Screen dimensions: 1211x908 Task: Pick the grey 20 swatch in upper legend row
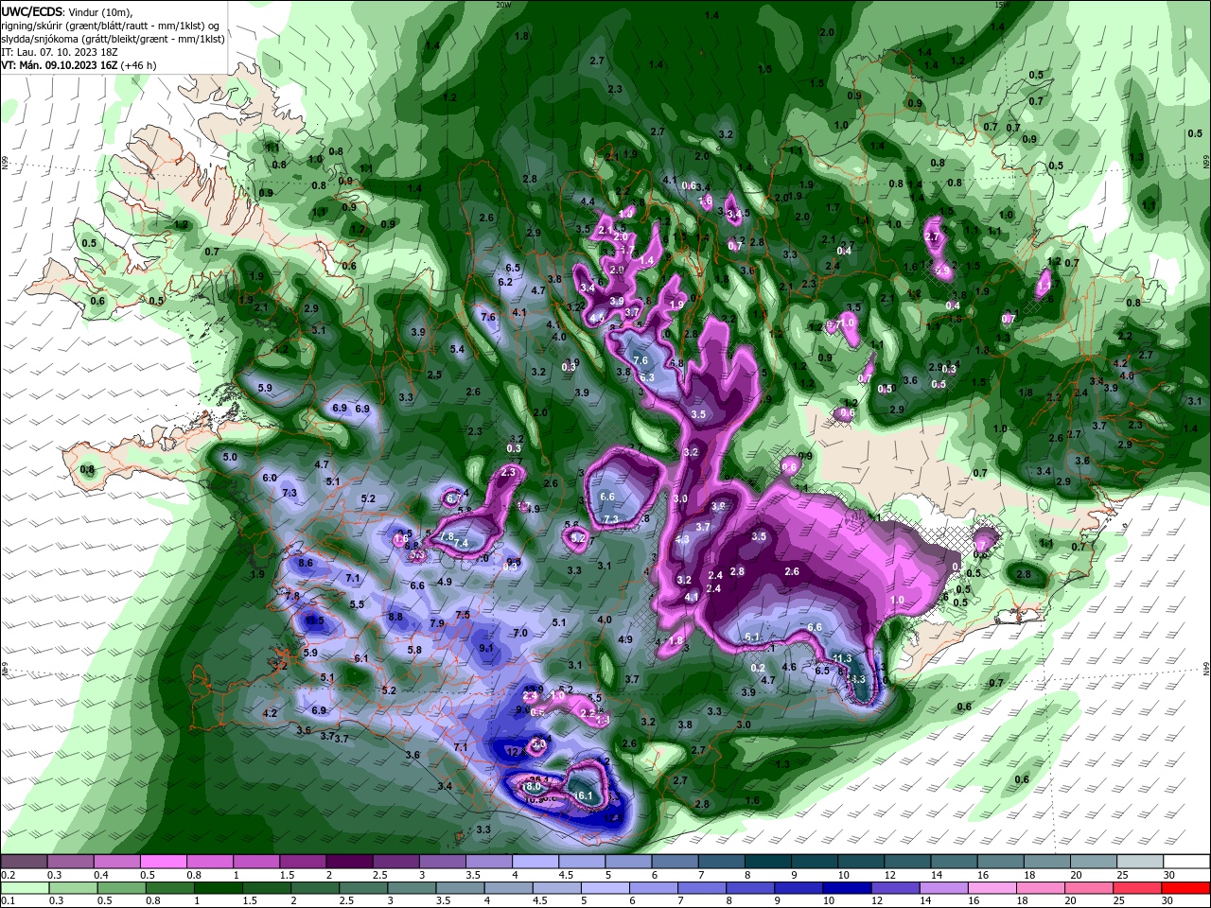point(1095,862)
